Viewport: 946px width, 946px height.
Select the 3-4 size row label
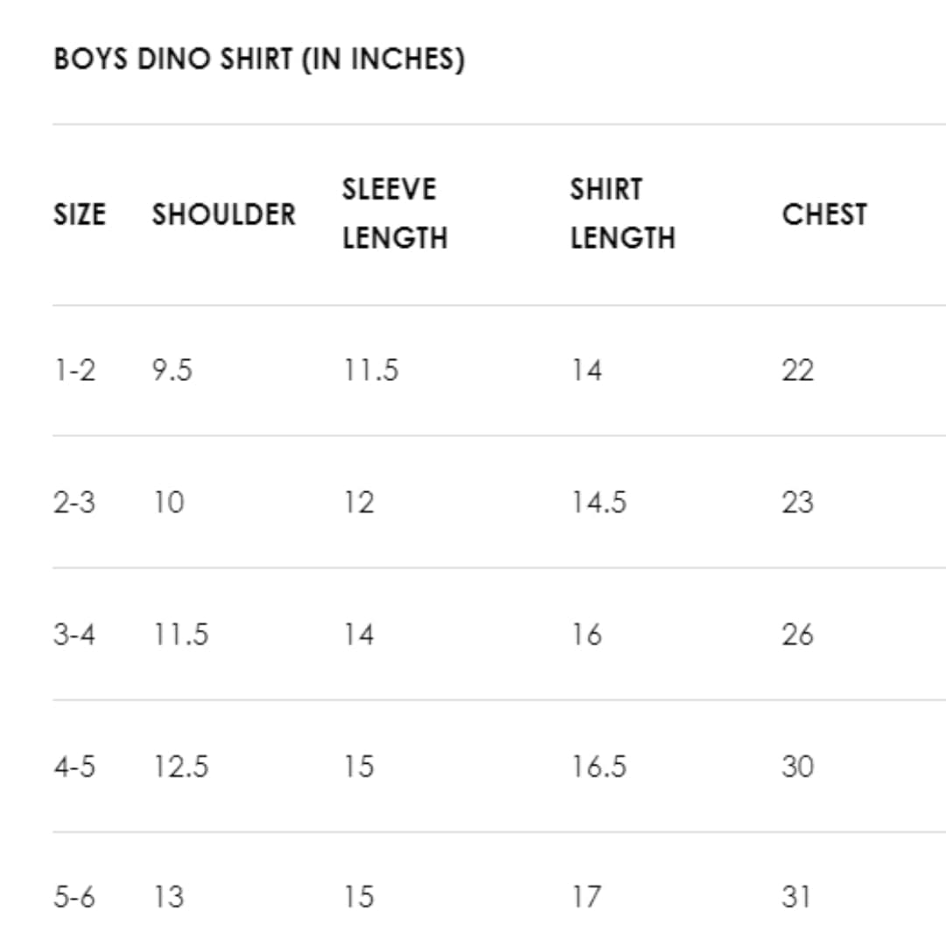click(74, 634)
